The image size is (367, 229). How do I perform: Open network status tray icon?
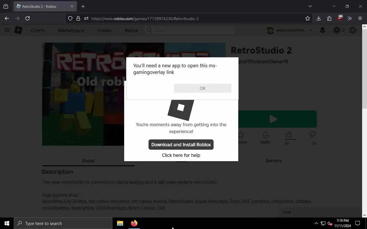point(323,223)
